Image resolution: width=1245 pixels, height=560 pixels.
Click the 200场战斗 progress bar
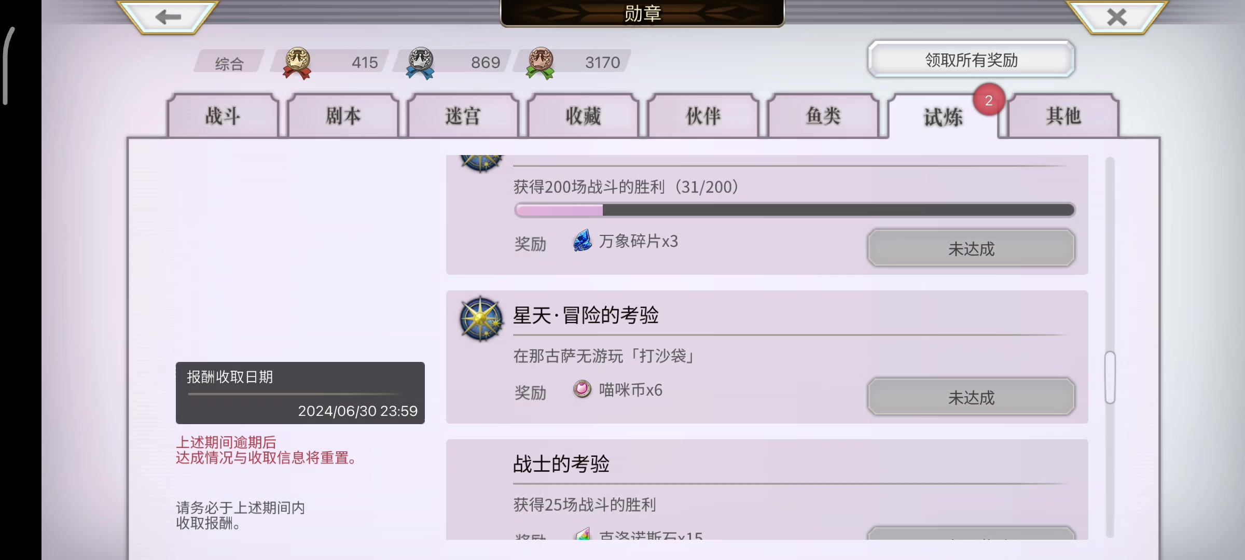coord(795,210)
